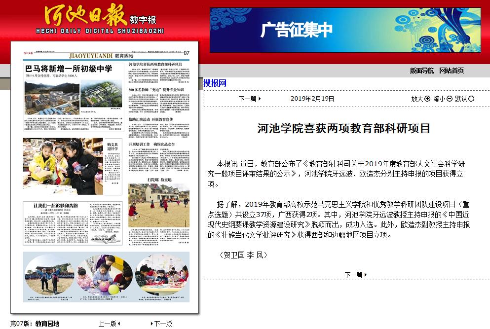Image resolution: width=490 pixels, height=329 pixels.
Task: Open the 版面导航 page navigation menu
Action: coord(422,71)
